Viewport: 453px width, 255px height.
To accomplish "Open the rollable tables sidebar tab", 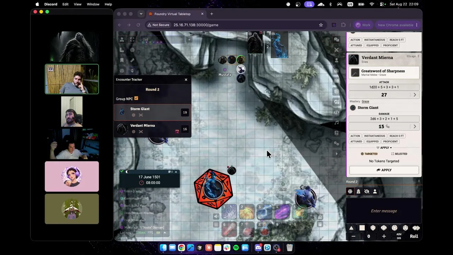I will [x=337, y=91].
